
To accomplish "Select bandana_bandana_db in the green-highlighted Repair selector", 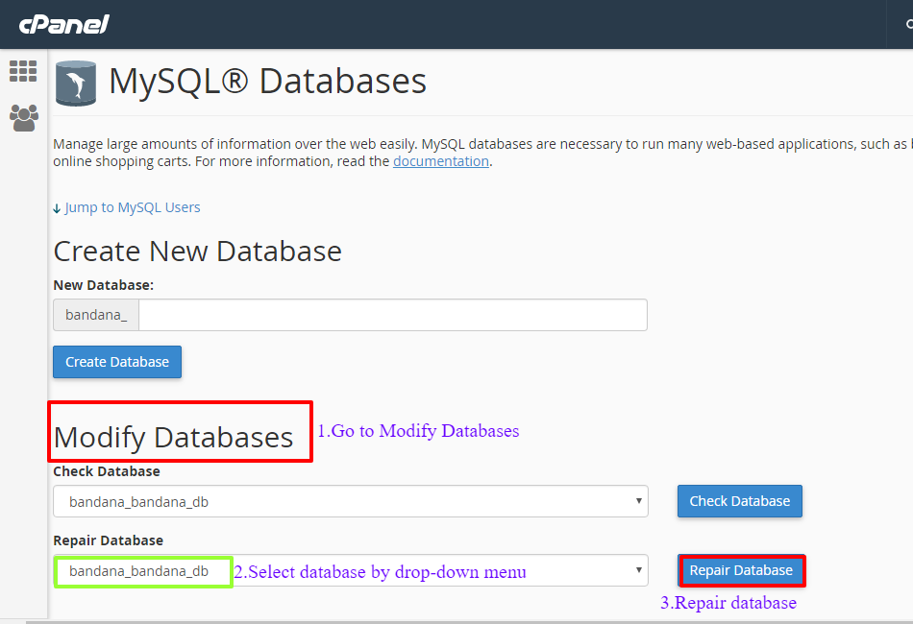I will [142, 571].
